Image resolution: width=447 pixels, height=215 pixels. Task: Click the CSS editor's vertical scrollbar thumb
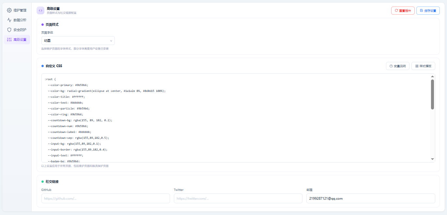pos(432,94)
